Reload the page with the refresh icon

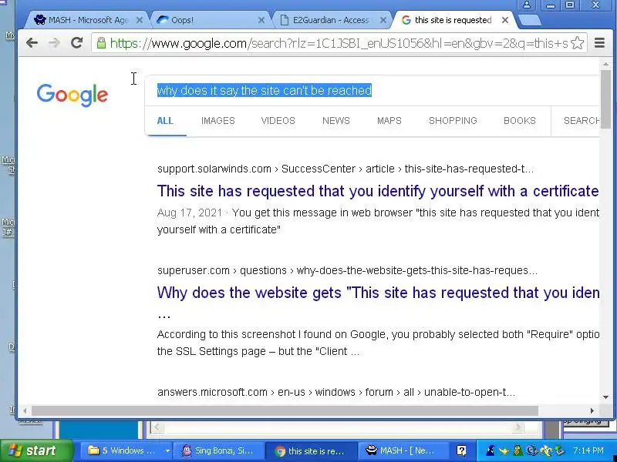click(x=76, y=43)
